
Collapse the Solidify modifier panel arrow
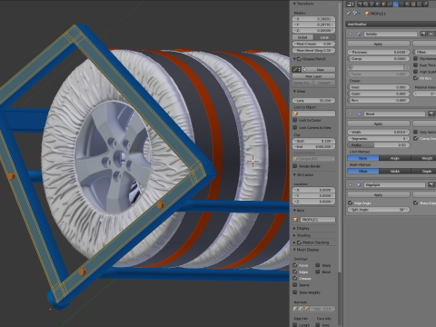(x=351, y=34)
